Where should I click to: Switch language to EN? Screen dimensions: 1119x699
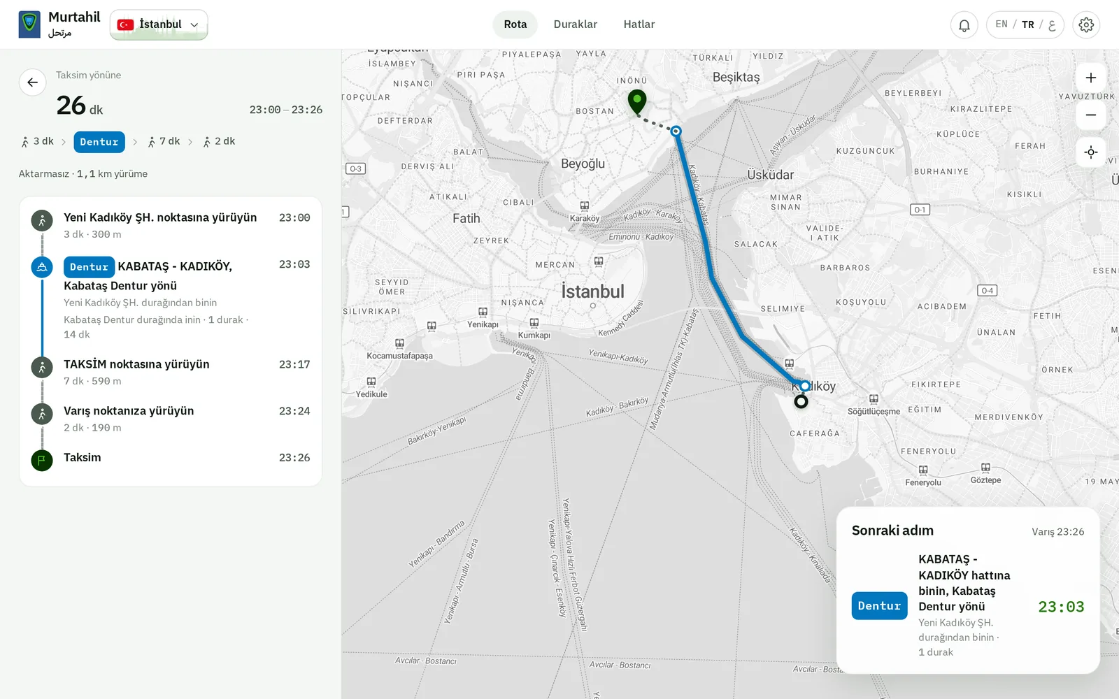[1002, 24]
